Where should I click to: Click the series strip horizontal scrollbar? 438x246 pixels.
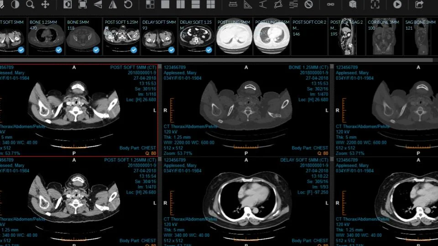[216, 60]
